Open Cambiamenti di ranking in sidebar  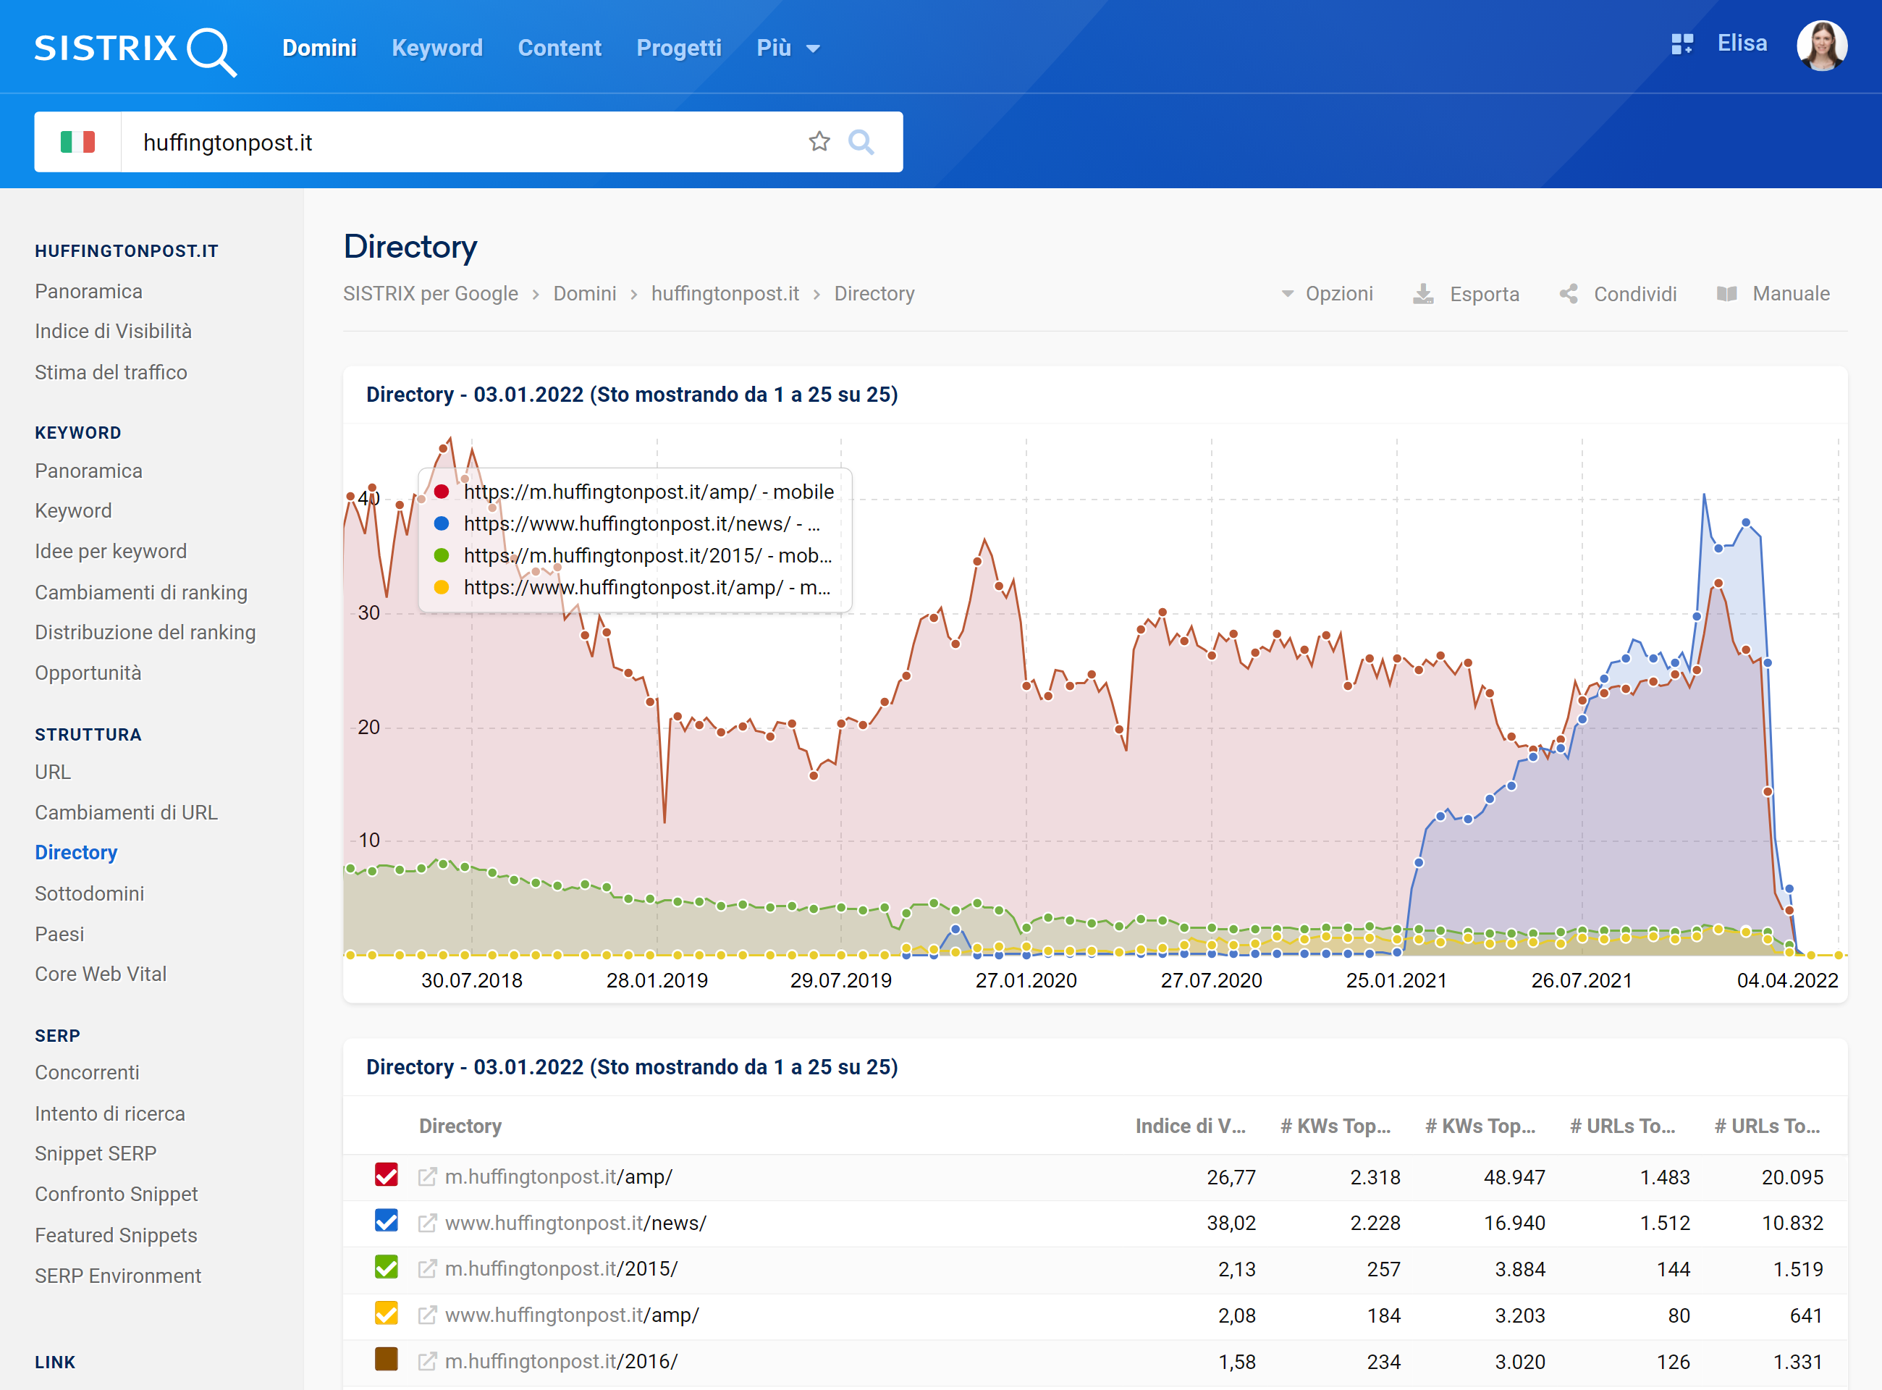[x=141, y=592]
